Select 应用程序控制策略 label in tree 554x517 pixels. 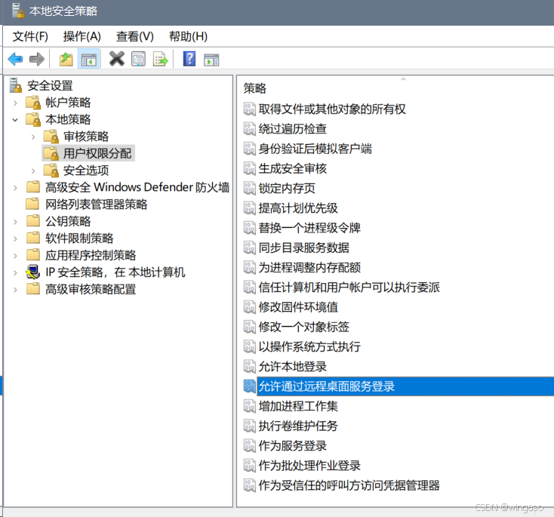[x=91, y=255]
